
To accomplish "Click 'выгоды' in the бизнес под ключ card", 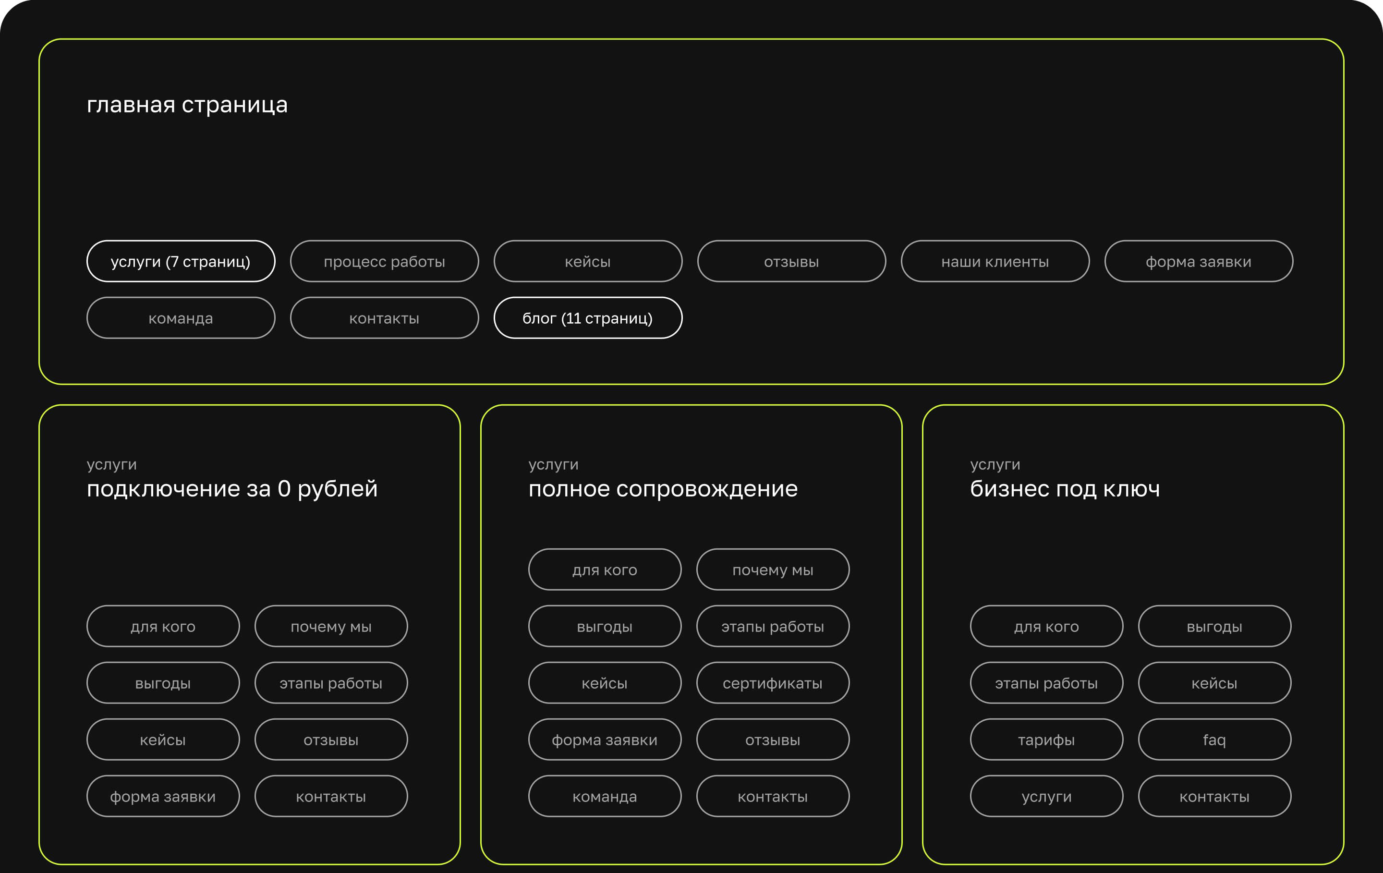I will pyautogui.click(x=1214, y=627).
